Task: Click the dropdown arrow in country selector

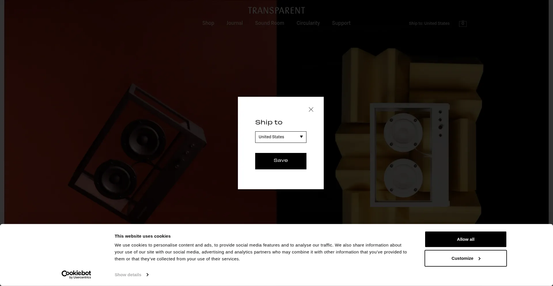Action: coord(301,137)
